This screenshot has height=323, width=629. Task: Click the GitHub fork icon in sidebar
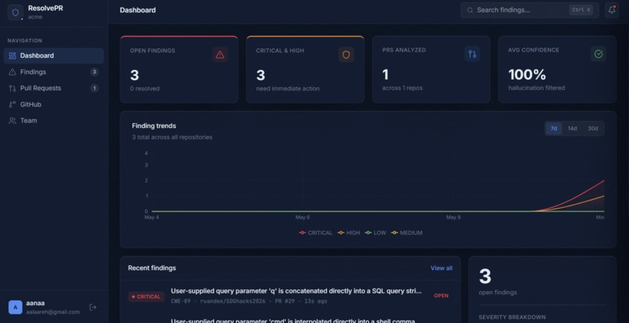click(x=12, y=105)
